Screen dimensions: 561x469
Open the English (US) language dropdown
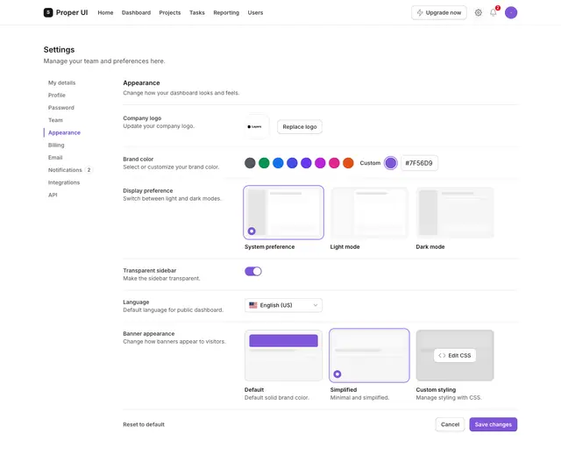click(x=283, y=305)
